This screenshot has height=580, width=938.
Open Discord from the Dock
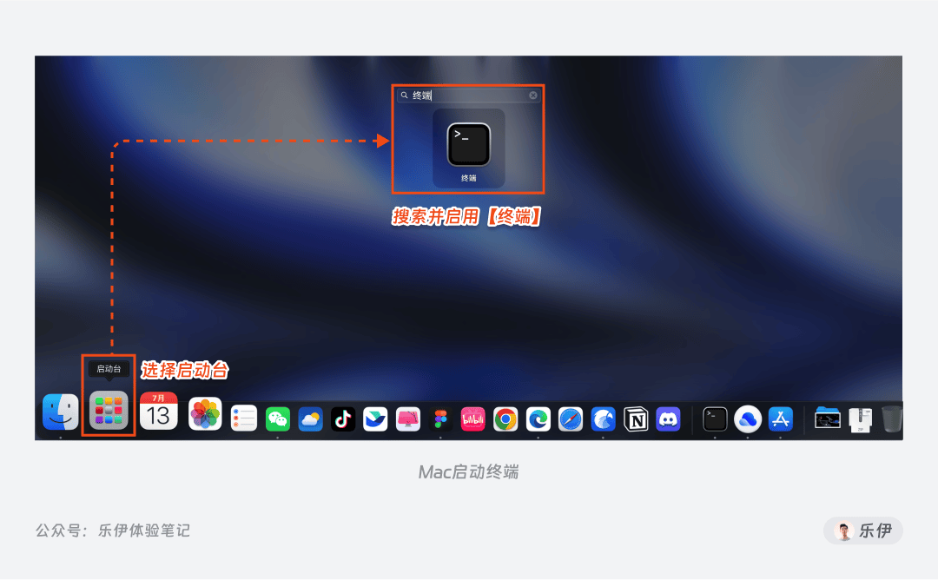pyautogui.click(x=668, y=419)
